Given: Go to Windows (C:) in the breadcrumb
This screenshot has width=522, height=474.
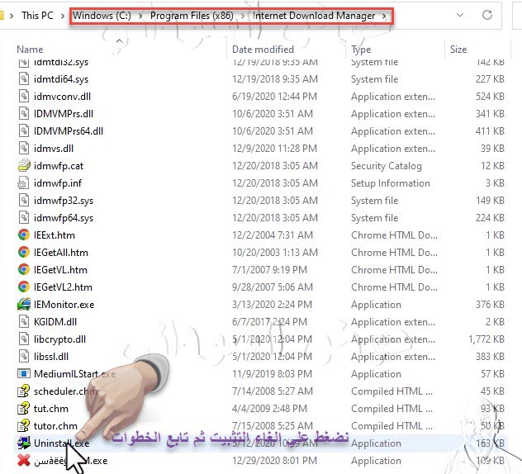Looking at the screenshot, I should click(105, 15).
